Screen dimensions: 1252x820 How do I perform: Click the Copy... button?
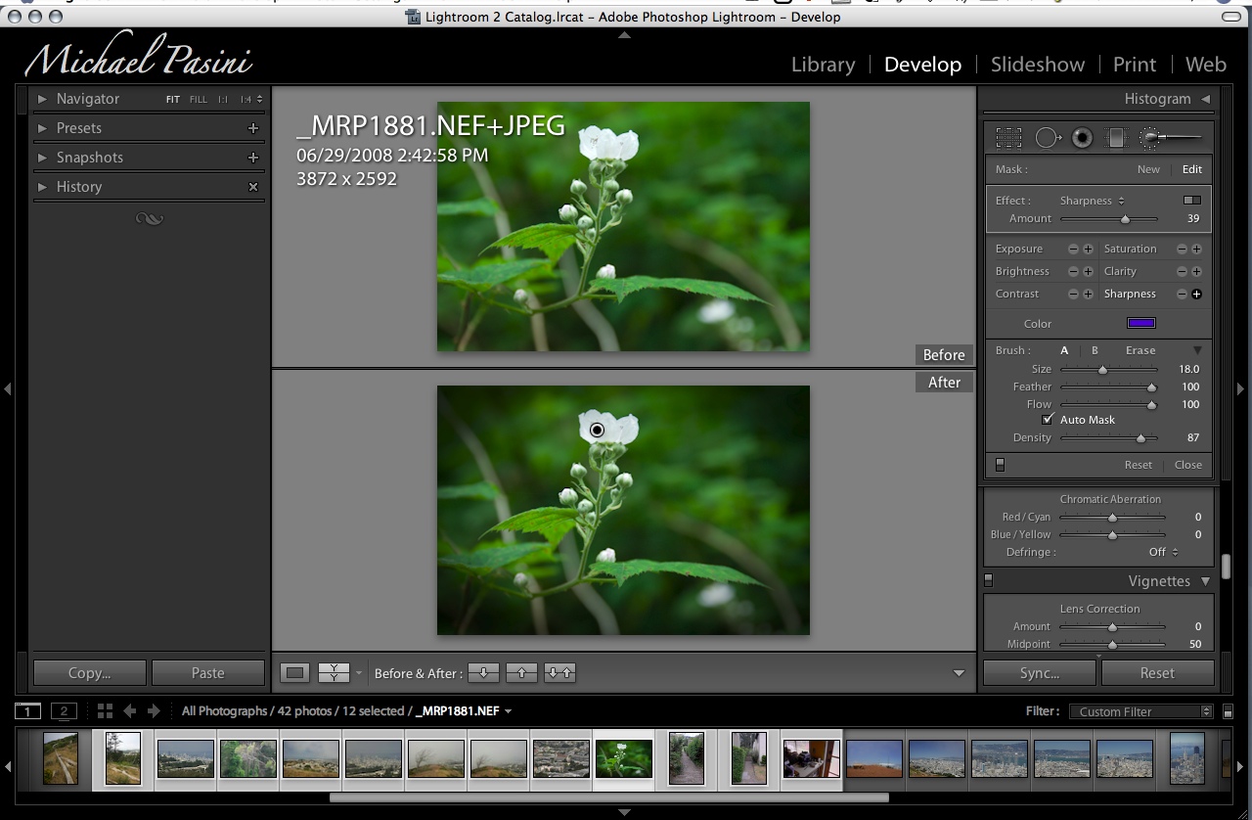click(x=90, y=673)
